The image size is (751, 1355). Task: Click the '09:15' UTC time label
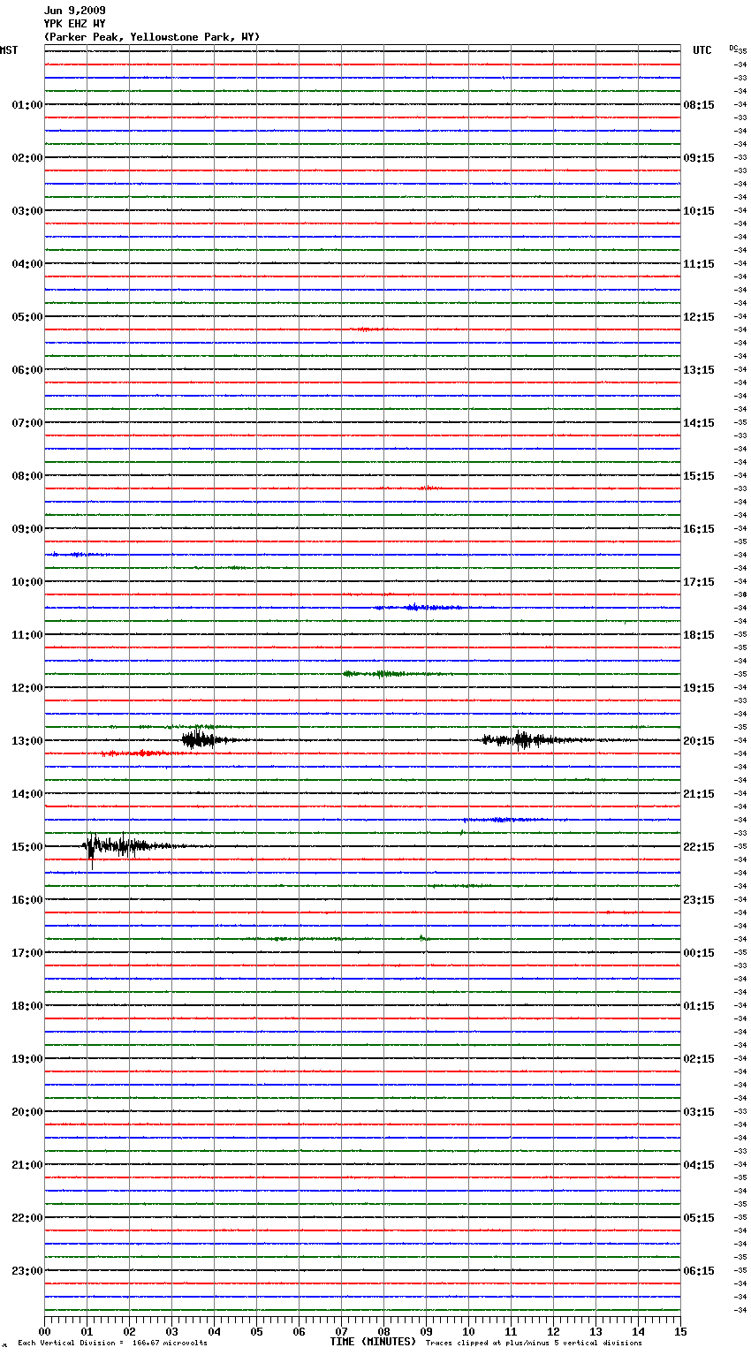coord(699,158)
